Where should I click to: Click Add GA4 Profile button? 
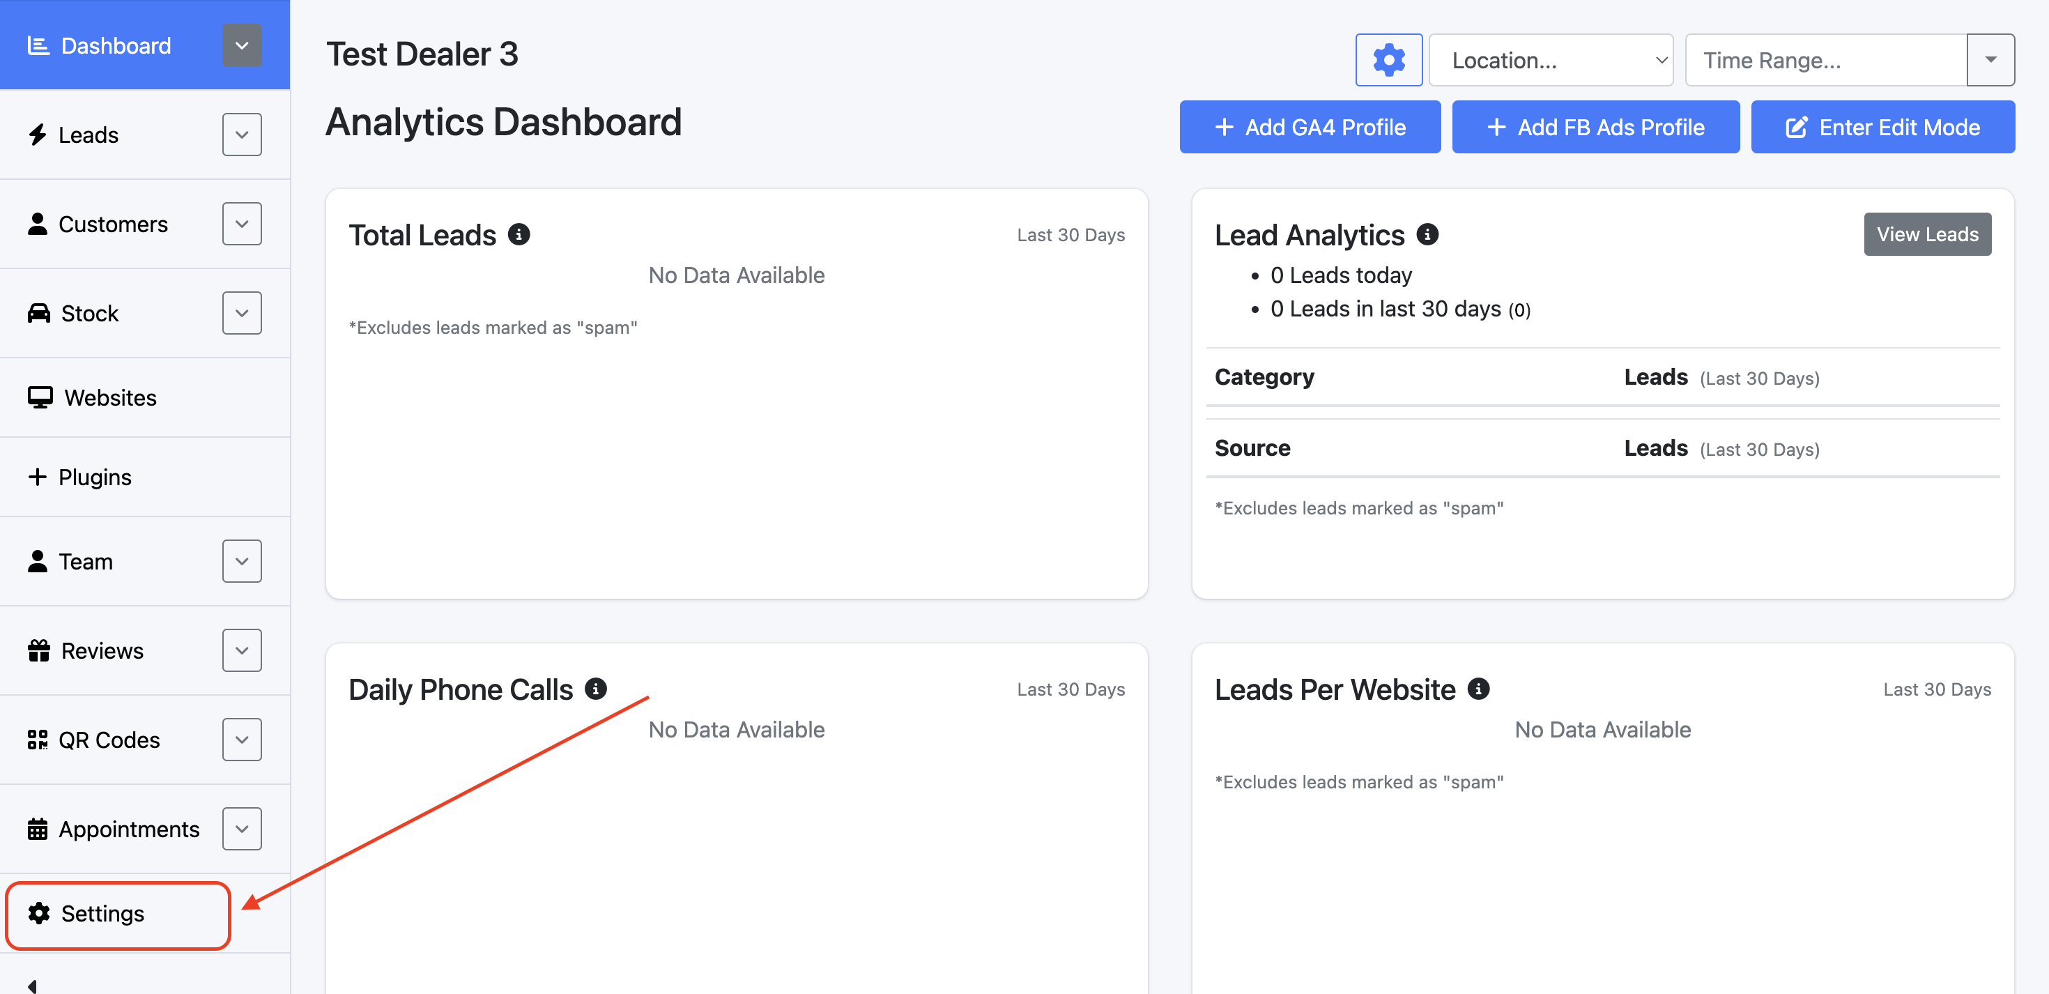pos(1310,128)
